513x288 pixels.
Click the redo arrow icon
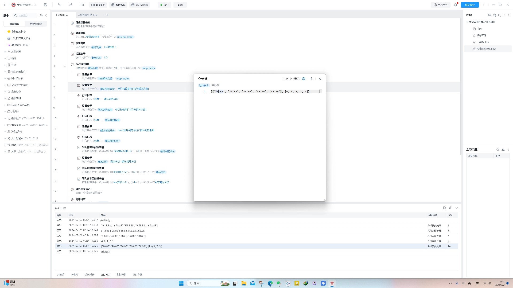pyautogui.click(x=71, y=5)
